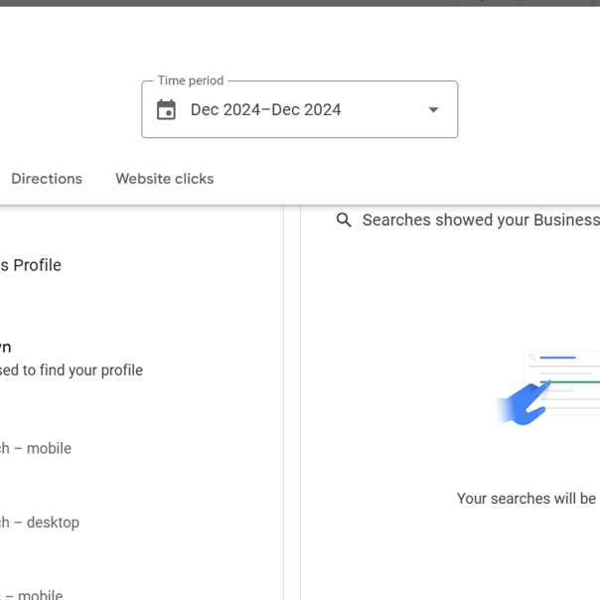Click the search results list illustration
Screen dimensions: 600x600
[562, 380]
